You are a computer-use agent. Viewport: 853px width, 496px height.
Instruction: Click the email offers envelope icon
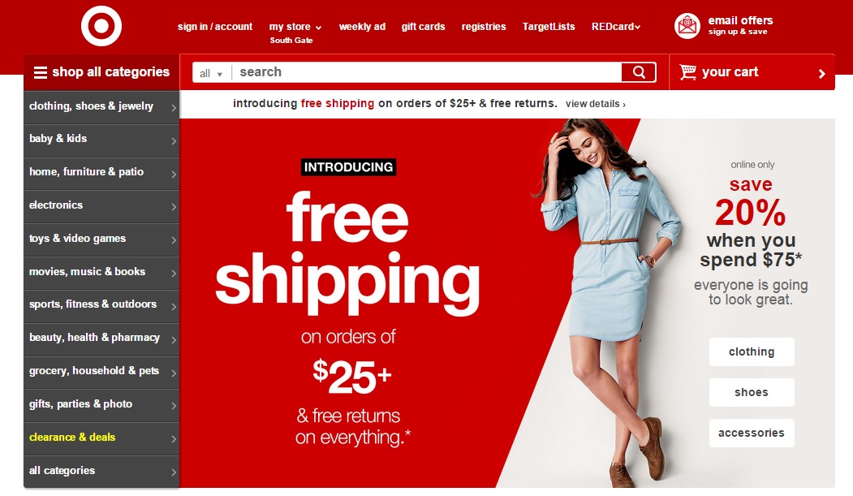pos(687,25)
